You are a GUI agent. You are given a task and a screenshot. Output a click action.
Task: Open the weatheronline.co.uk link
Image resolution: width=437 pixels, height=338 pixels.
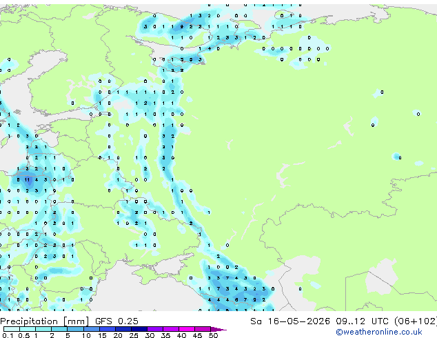379,332
